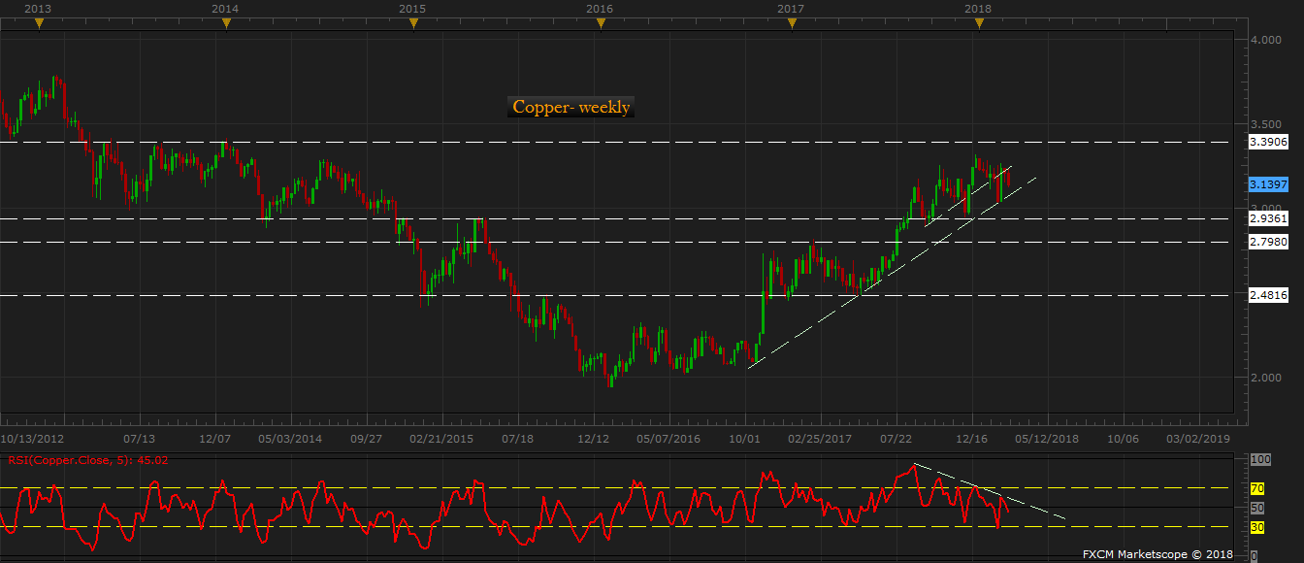This screenshot has width=1304, height=563.
Task: Click the 07/18 date axis label
Action: [x=518, y=439]
